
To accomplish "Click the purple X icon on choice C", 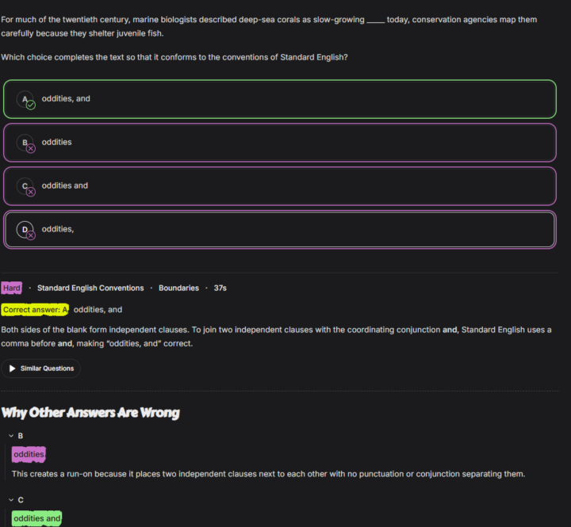I will [x=31, y=192].
